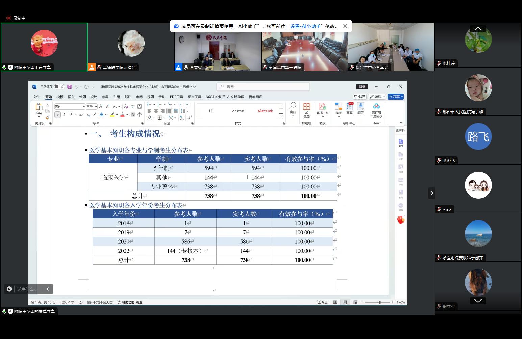This screenshot has height=339, width=522.
Task: Toggle Bold formatting button
Action: 57,115
